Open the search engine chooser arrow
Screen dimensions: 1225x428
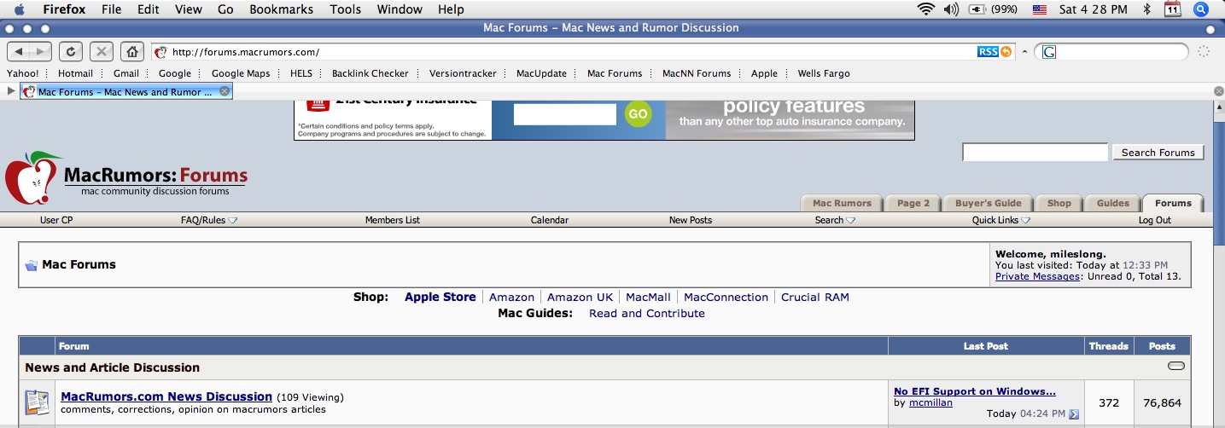point(1025,52)
